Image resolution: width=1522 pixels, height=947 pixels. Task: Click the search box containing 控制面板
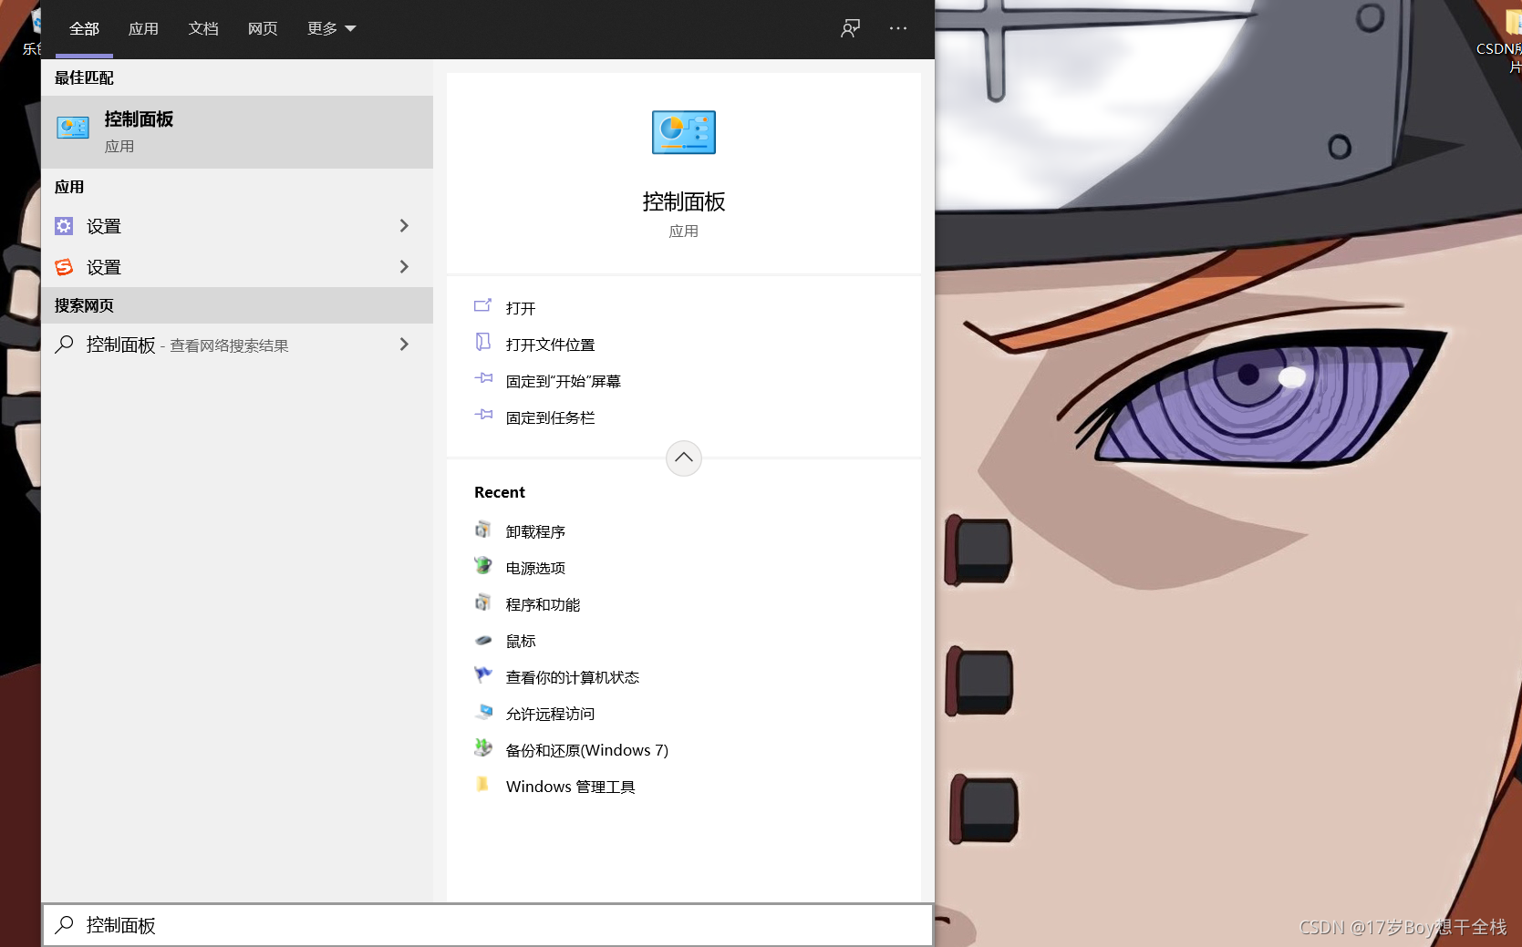point(488,925)
